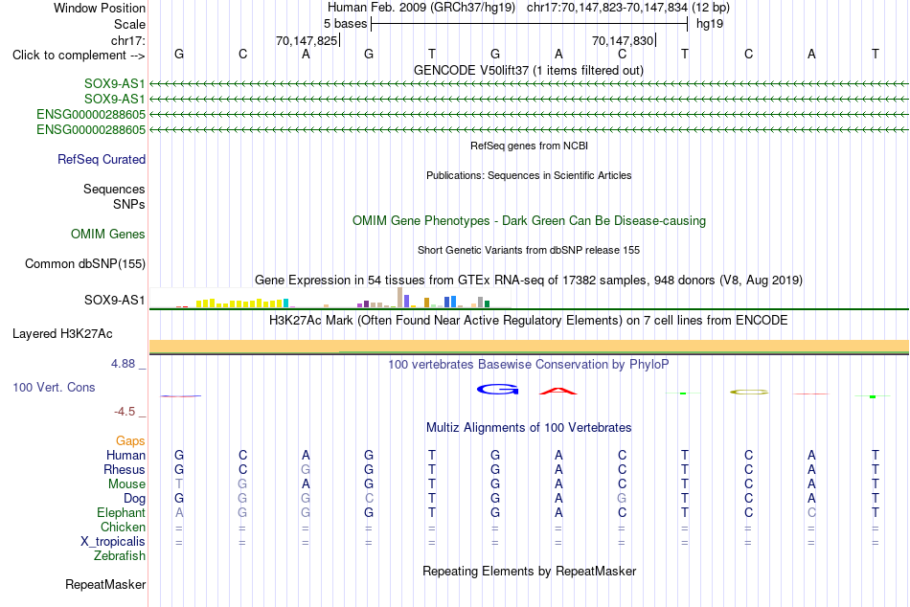The image size is (910, 607).
Task: Select the X_tropicalis alignment row label
Action: 113,542
